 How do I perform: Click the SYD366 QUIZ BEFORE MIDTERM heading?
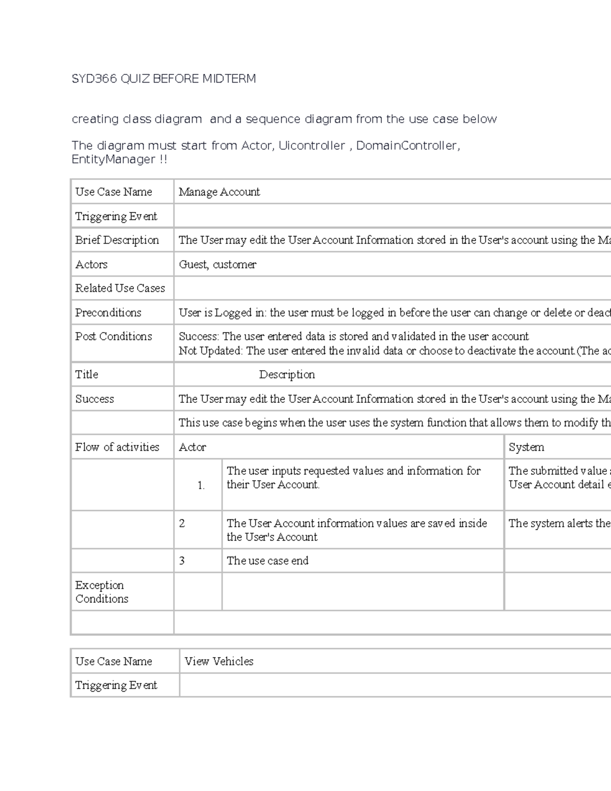tap(163, 79)
